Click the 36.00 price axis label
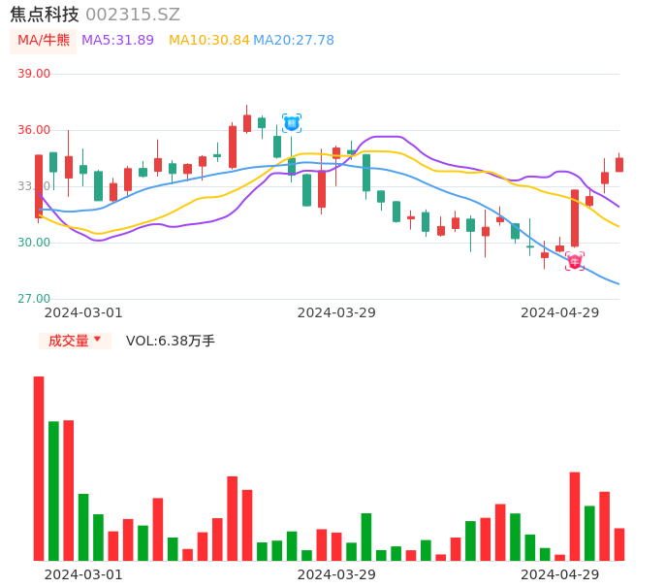 tap(34, 130)
